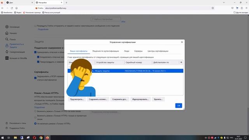Open Opera browser from the taskbar
Image resolution: width=249 pixels, height=140 pixels.
tap(35, 138)
